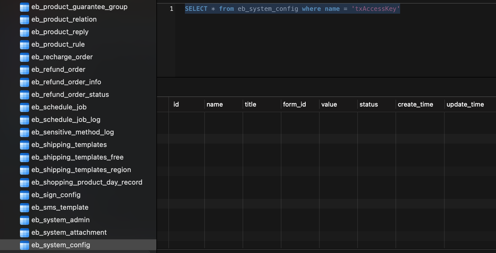Screen dimensions: 496x253
Task: Choose eb_schedule_job_log table label
Action: (66, 120)
